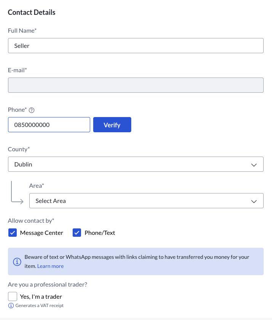The height and width of the screenshot is (320, 272).
Task: Uncheck the Phone/Text contact checkbox
Action: (77, 233)
